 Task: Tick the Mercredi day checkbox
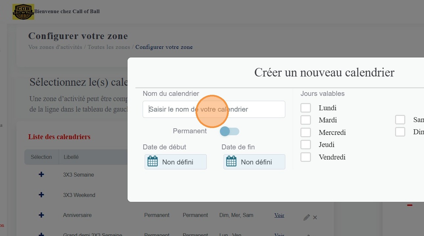[306, 132]
